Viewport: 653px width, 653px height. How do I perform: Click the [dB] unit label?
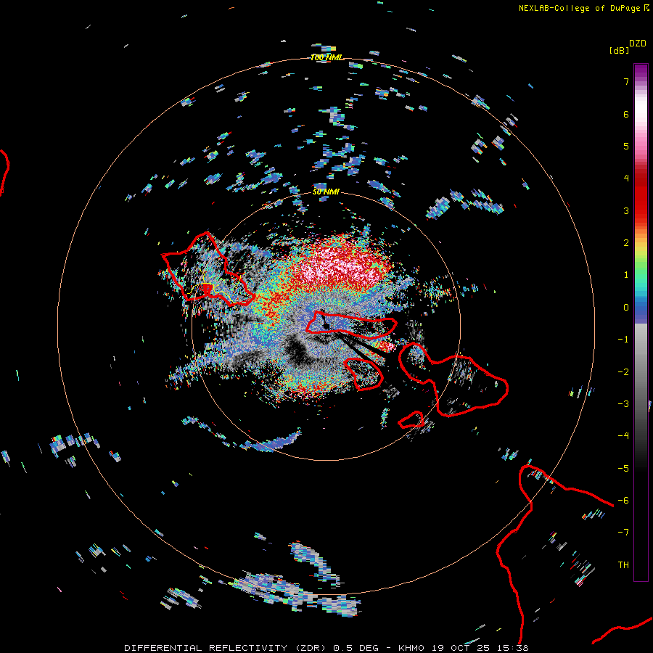619,50
